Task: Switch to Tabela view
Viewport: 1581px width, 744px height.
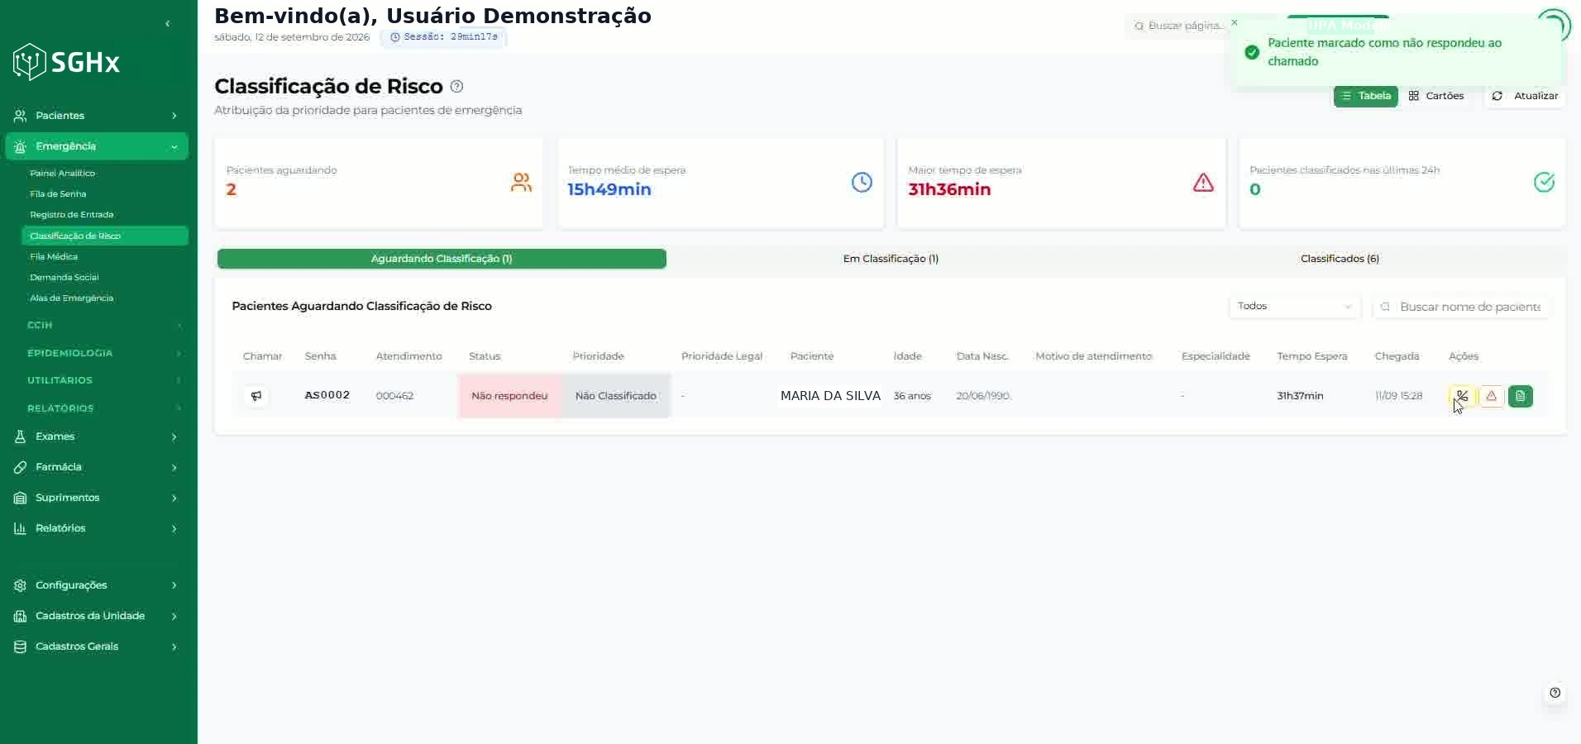Action: 1366,96
